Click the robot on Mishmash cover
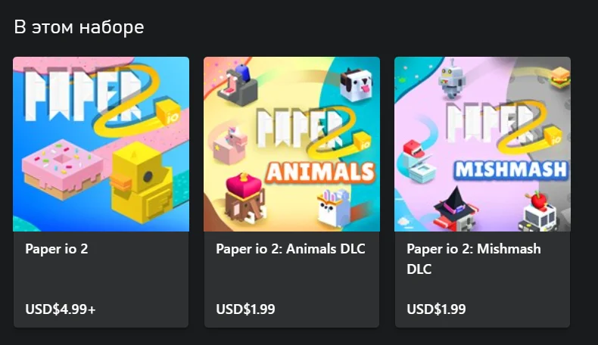Viewport: 598px width, 345px height. coord(452,79)
